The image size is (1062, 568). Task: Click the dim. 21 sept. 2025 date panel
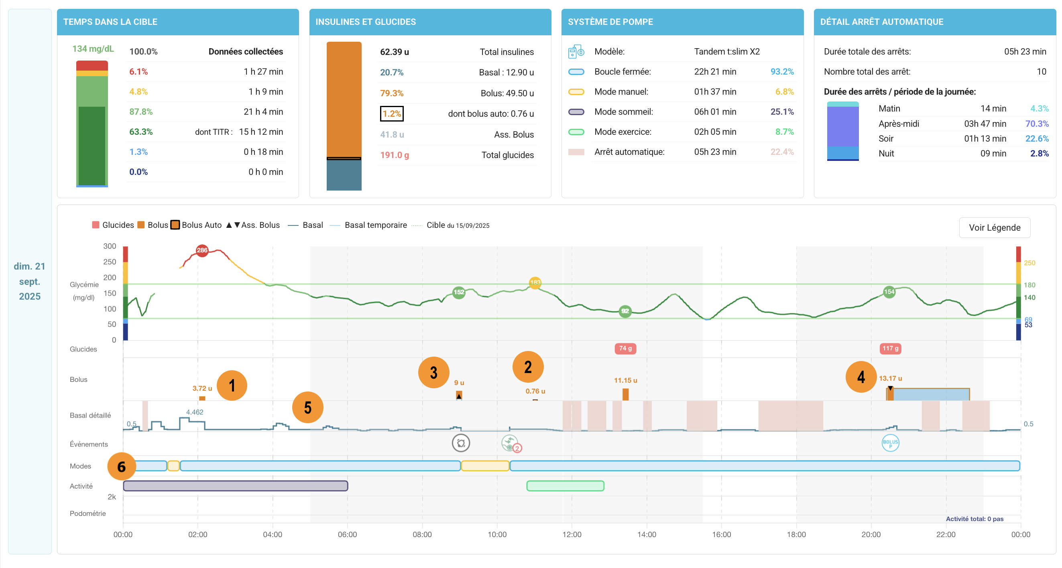click(30, 281)
